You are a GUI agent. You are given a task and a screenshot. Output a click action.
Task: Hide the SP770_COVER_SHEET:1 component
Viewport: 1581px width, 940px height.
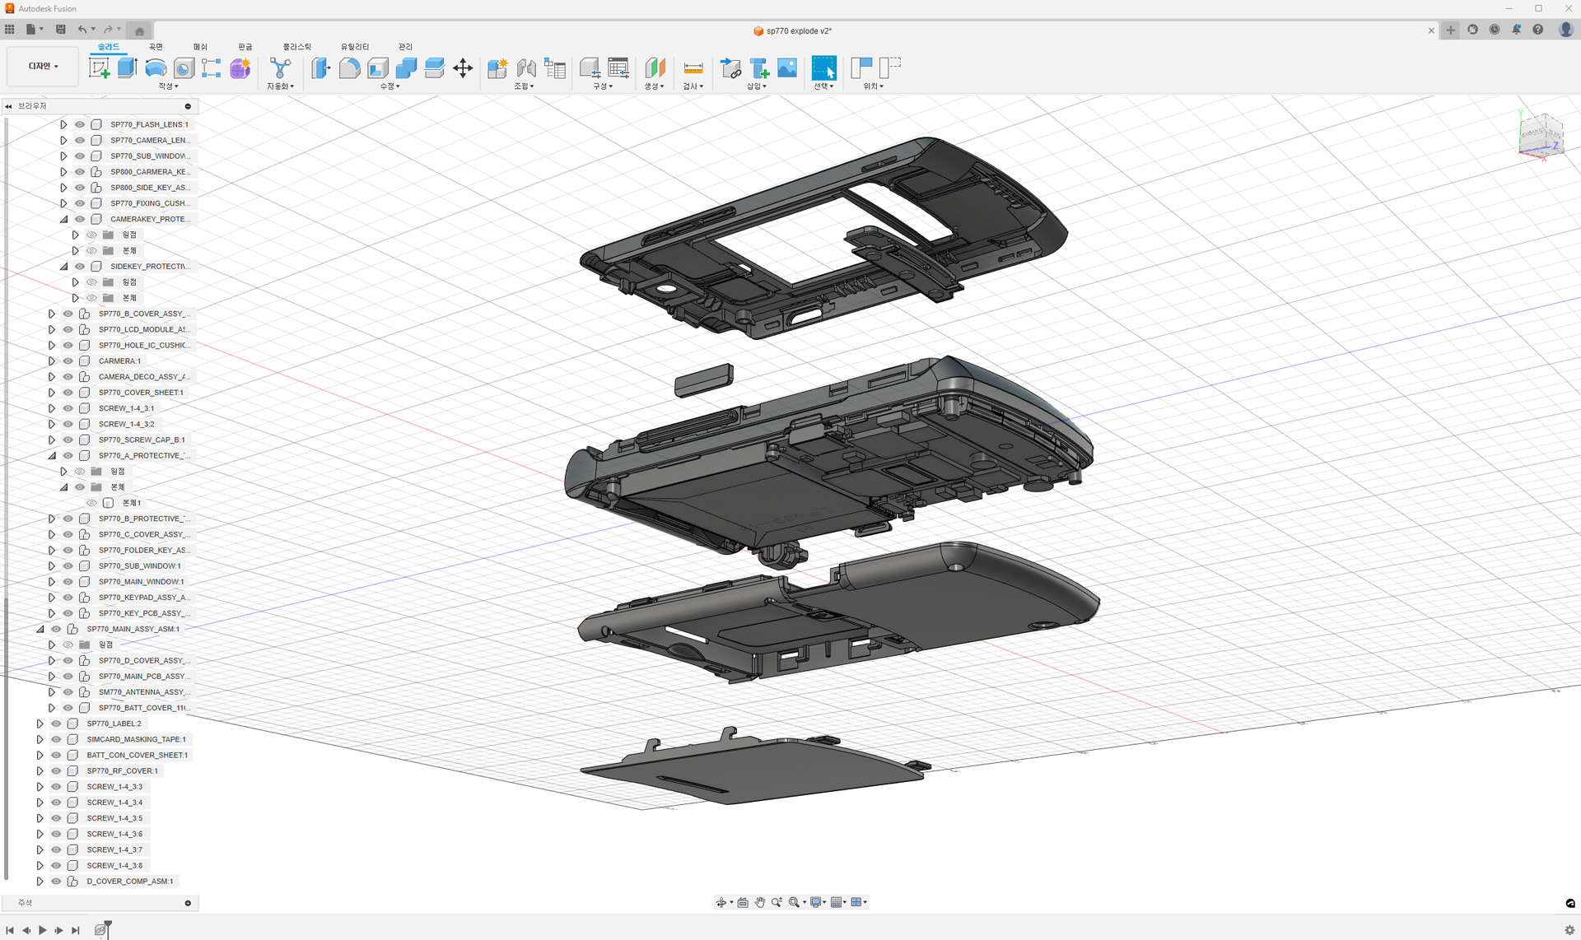[68, 393]
